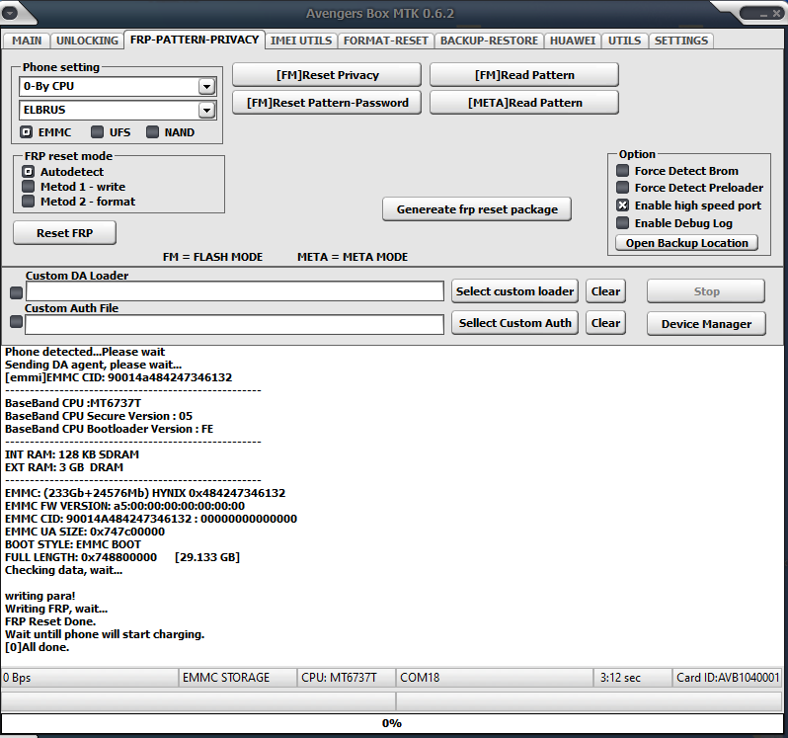Open the UNLOCKING tab

(87, 41)
